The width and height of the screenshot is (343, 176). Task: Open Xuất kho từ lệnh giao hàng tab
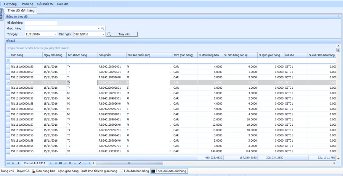click(x=99, y=171)
